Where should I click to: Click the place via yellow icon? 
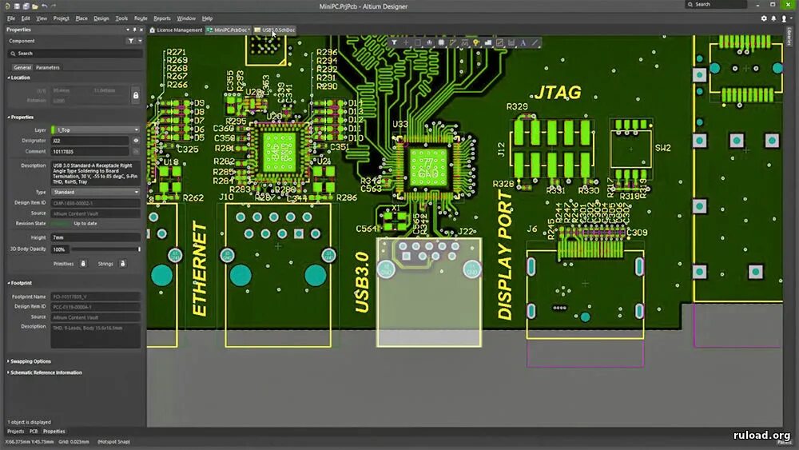click(476, 43)
